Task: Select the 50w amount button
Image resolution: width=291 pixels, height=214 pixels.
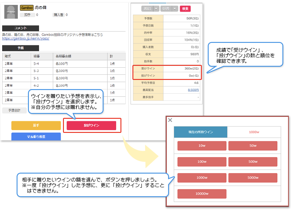Action: [253, 146]
